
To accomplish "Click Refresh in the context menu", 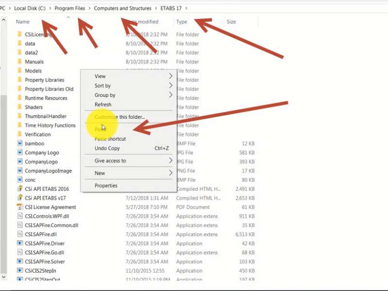I will [x=103, y=104].
